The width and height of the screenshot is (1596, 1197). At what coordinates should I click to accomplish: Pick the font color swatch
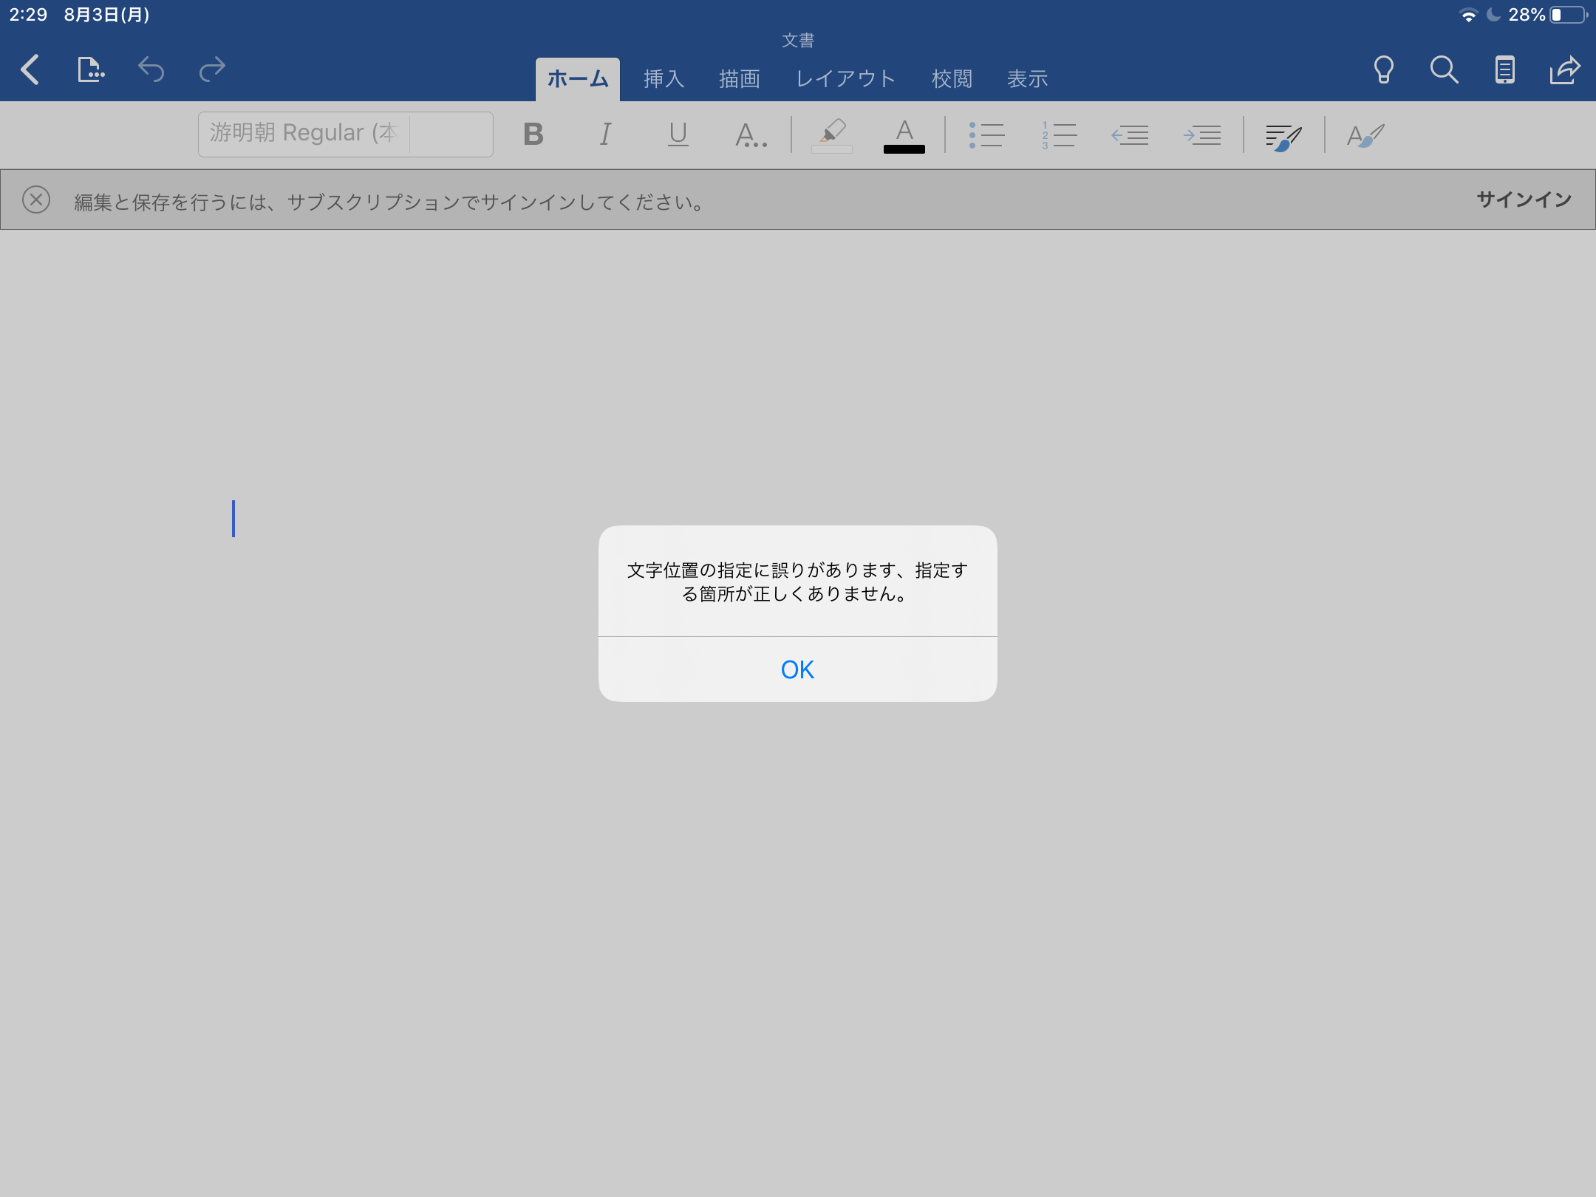point(904,134)
